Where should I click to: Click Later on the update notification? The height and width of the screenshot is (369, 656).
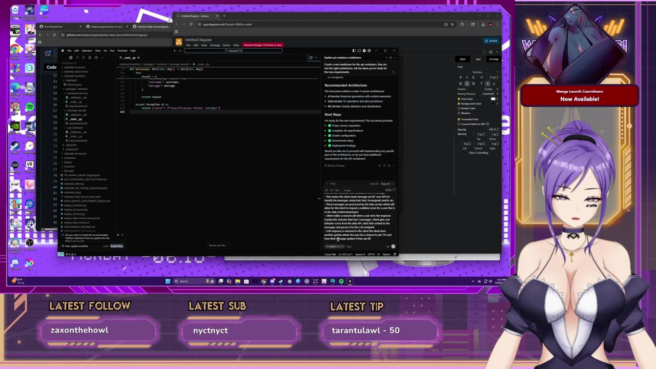[106, 246]
